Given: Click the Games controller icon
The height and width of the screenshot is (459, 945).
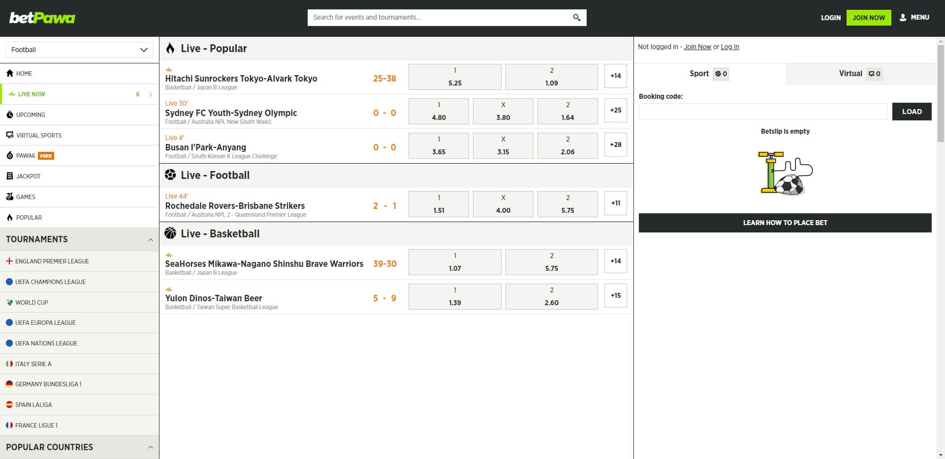Looking at the screenshot, I should pyautogui.click(x=10, y=197).
